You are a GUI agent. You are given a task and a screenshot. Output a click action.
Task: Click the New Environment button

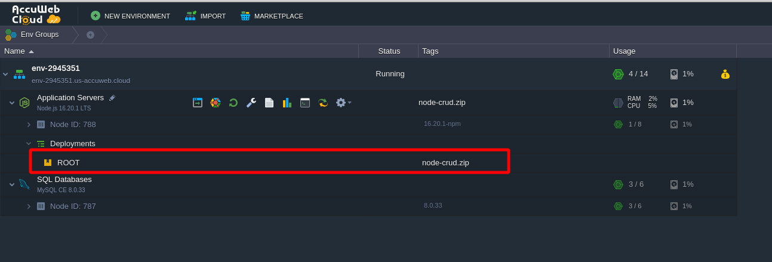pyautogui.click(x=130, y=16)
